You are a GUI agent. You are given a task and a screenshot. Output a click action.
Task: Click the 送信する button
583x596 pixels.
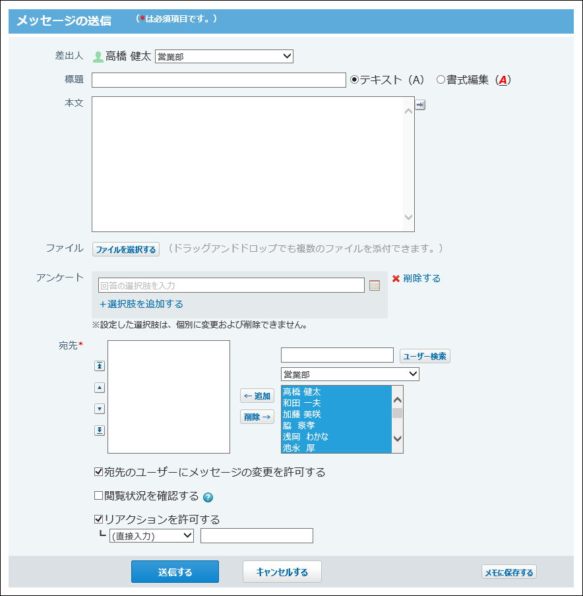(175, 572)
